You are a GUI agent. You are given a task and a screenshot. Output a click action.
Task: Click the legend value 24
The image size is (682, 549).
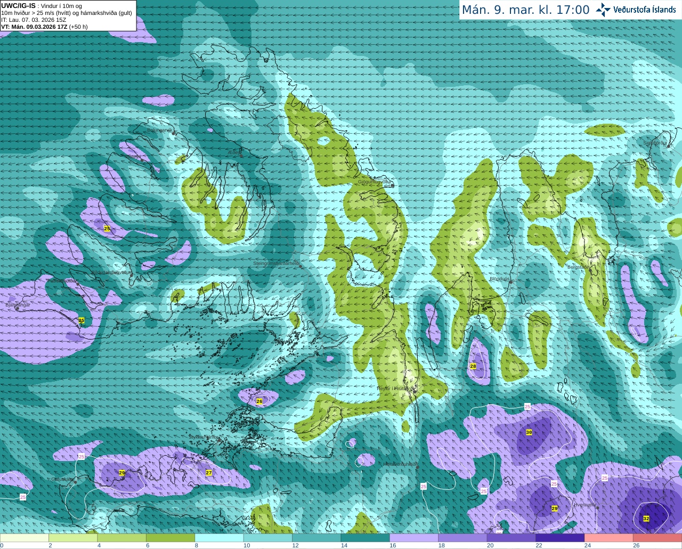pyautogui.click(x=587, y=545)
